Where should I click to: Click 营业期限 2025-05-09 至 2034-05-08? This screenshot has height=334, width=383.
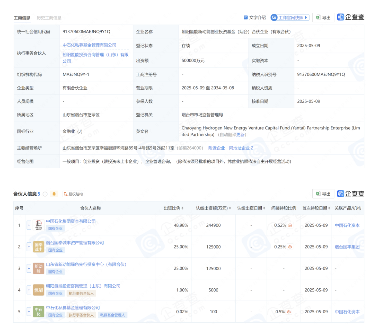coord(208,88)
